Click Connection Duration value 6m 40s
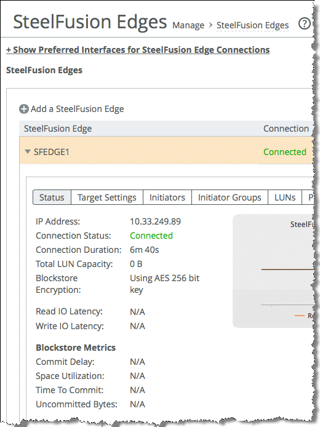Viewport: 320px width, 427px height. click(145, 250)
